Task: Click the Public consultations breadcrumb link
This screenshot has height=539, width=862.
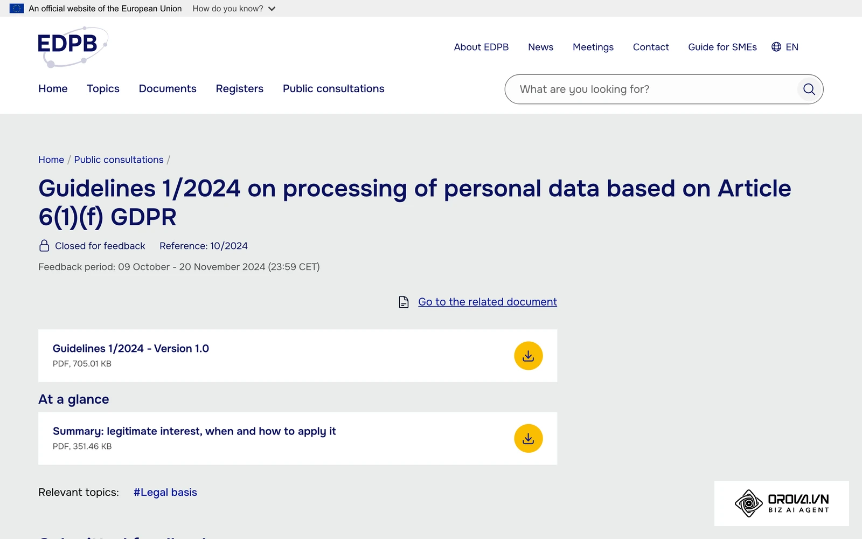Action: [119, 160]
